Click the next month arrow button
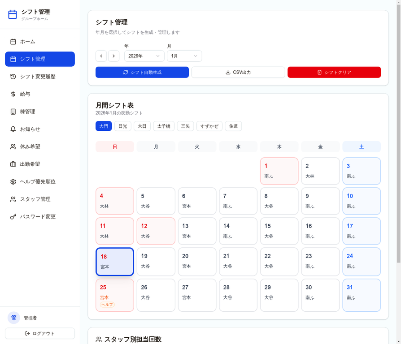The image size is (401, 344). click(113, 56)
